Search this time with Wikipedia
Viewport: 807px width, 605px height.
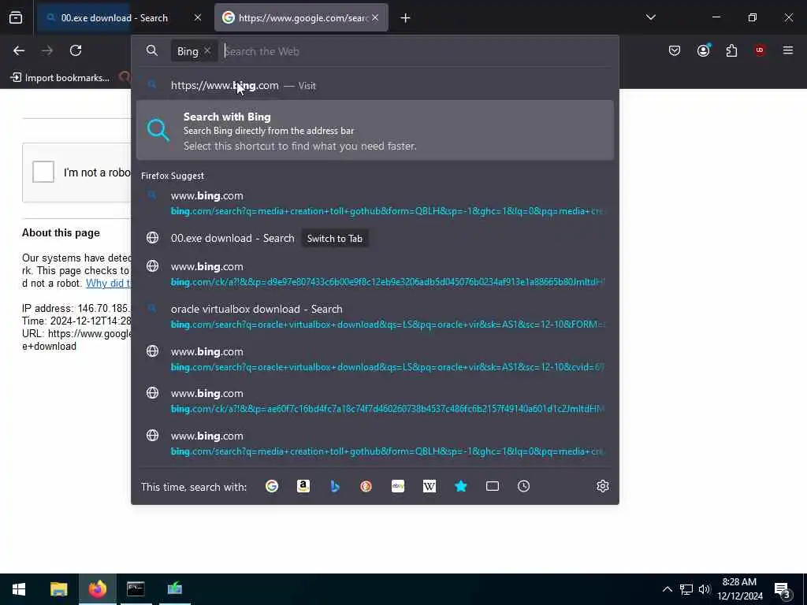click(x=430, y=486)
